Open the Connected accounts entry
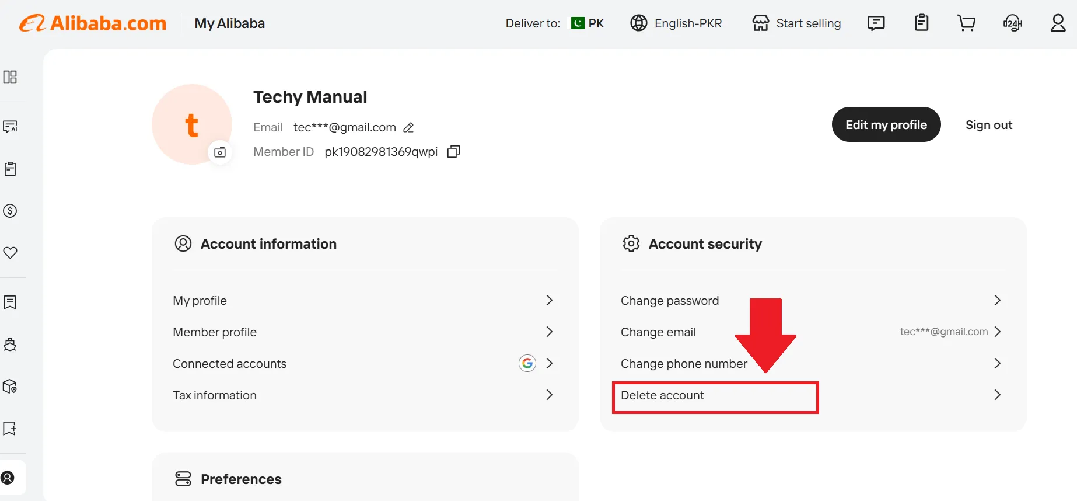1077x501 pixels. coord(365,363)
